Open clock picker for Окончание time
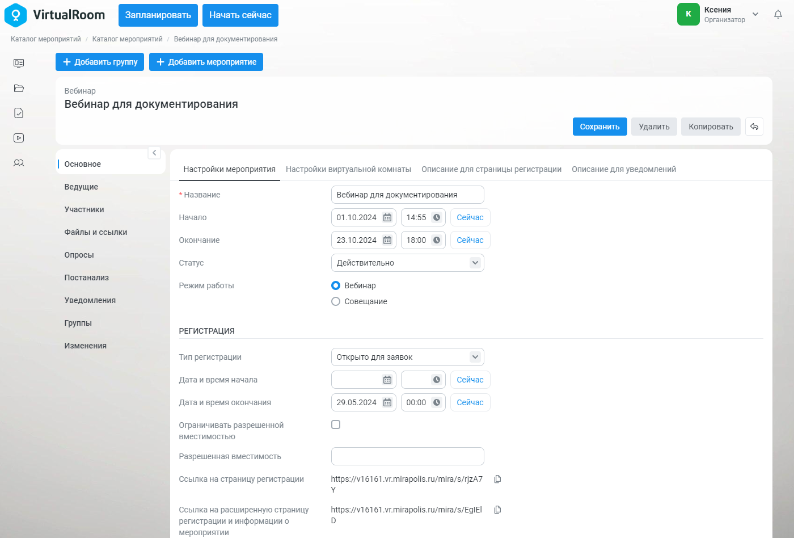Screen dimensions: 794x538 (x=437, y=240)
